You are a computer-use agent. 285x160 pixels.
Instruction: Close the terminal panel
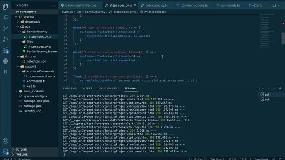(280, 88)
